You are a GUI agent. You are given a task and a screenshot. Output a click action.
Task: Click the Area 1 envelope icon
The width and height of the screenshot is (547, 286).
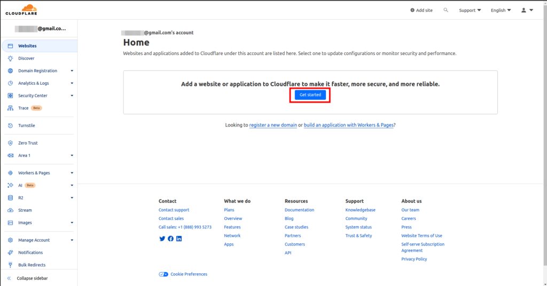click(x=11, y=156)
